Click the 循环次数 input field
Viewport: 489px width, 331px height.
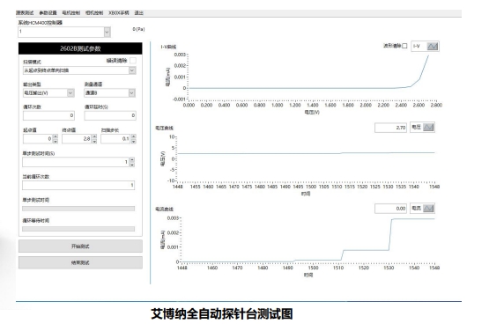(x=48, y=115)
